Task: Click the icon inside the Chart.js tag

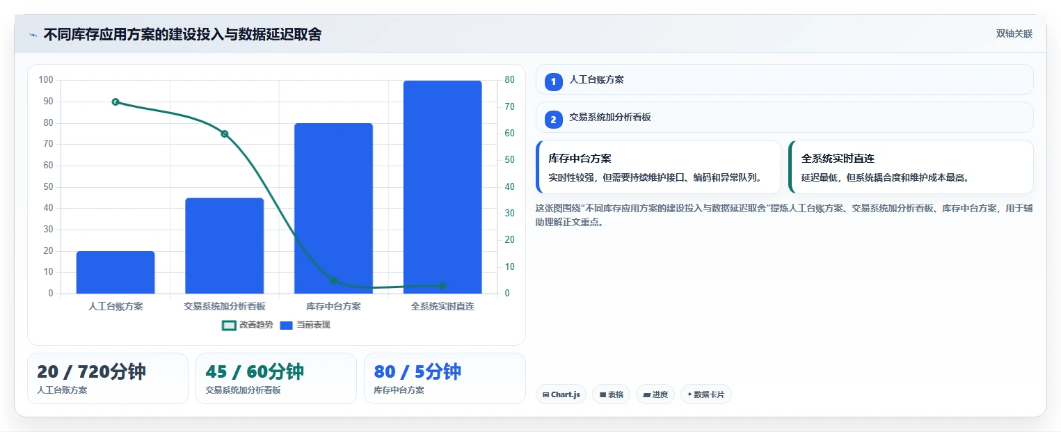Action: [x=546, y=394]
